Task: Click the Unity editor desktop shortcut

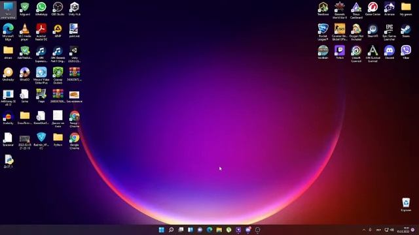Action: click(x=74, y=54)
